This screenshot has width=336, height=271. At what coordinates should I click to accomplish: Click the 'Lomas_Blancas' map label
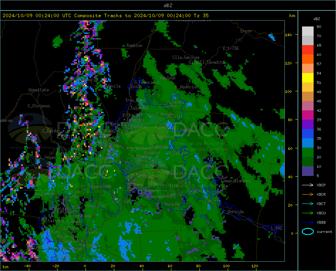[235, 181]
